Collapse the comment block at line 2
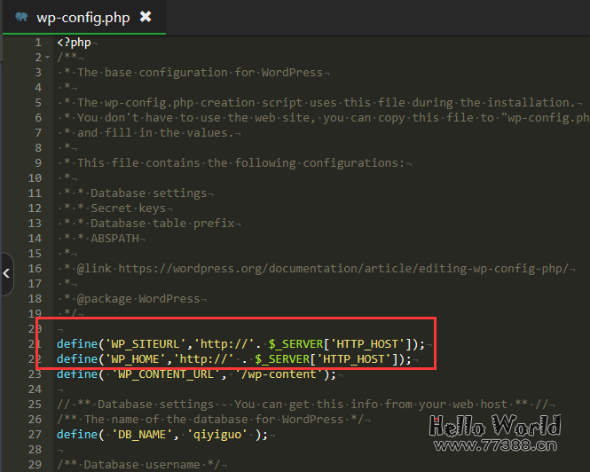Screen dimensions: 590x472 [48, 58]
